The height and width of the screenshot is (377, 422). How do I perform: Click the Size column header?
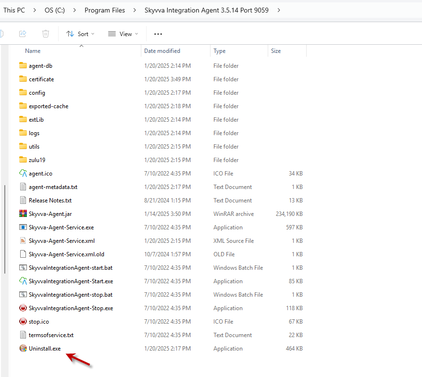(276, 51)
